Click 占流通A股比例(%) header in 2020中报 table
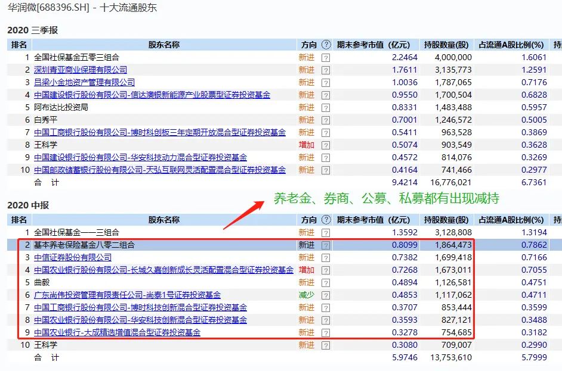The width and height of the screenshot is (562, 371). click(x=511, y=220)
